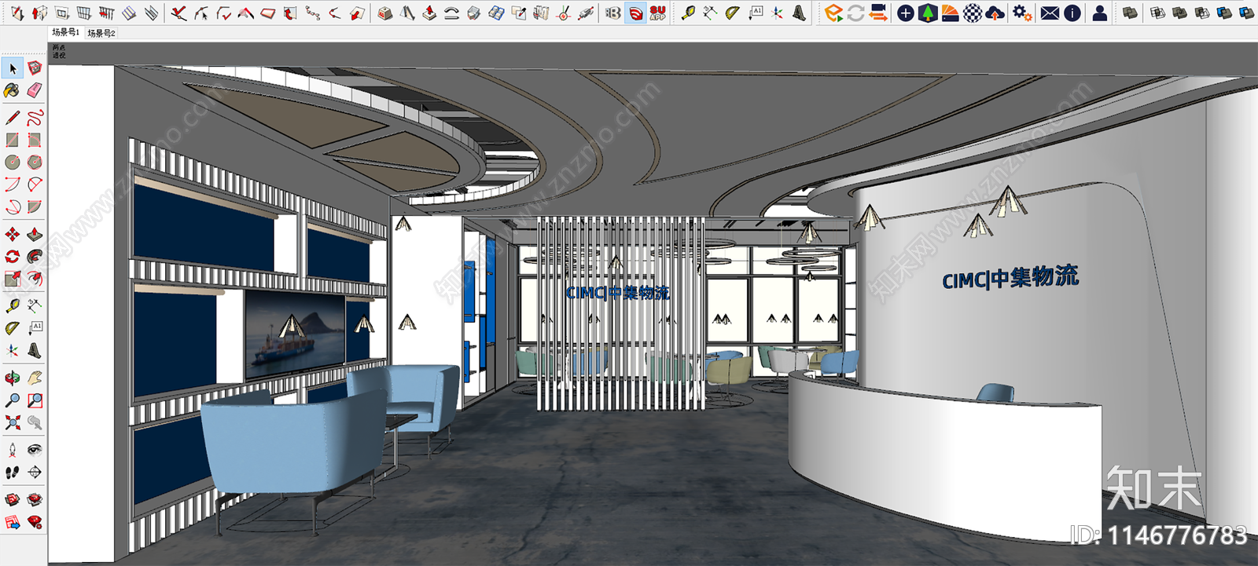Click the Zoom Extents tool
The image size is (1258, 566).
(x=13, y=422)
